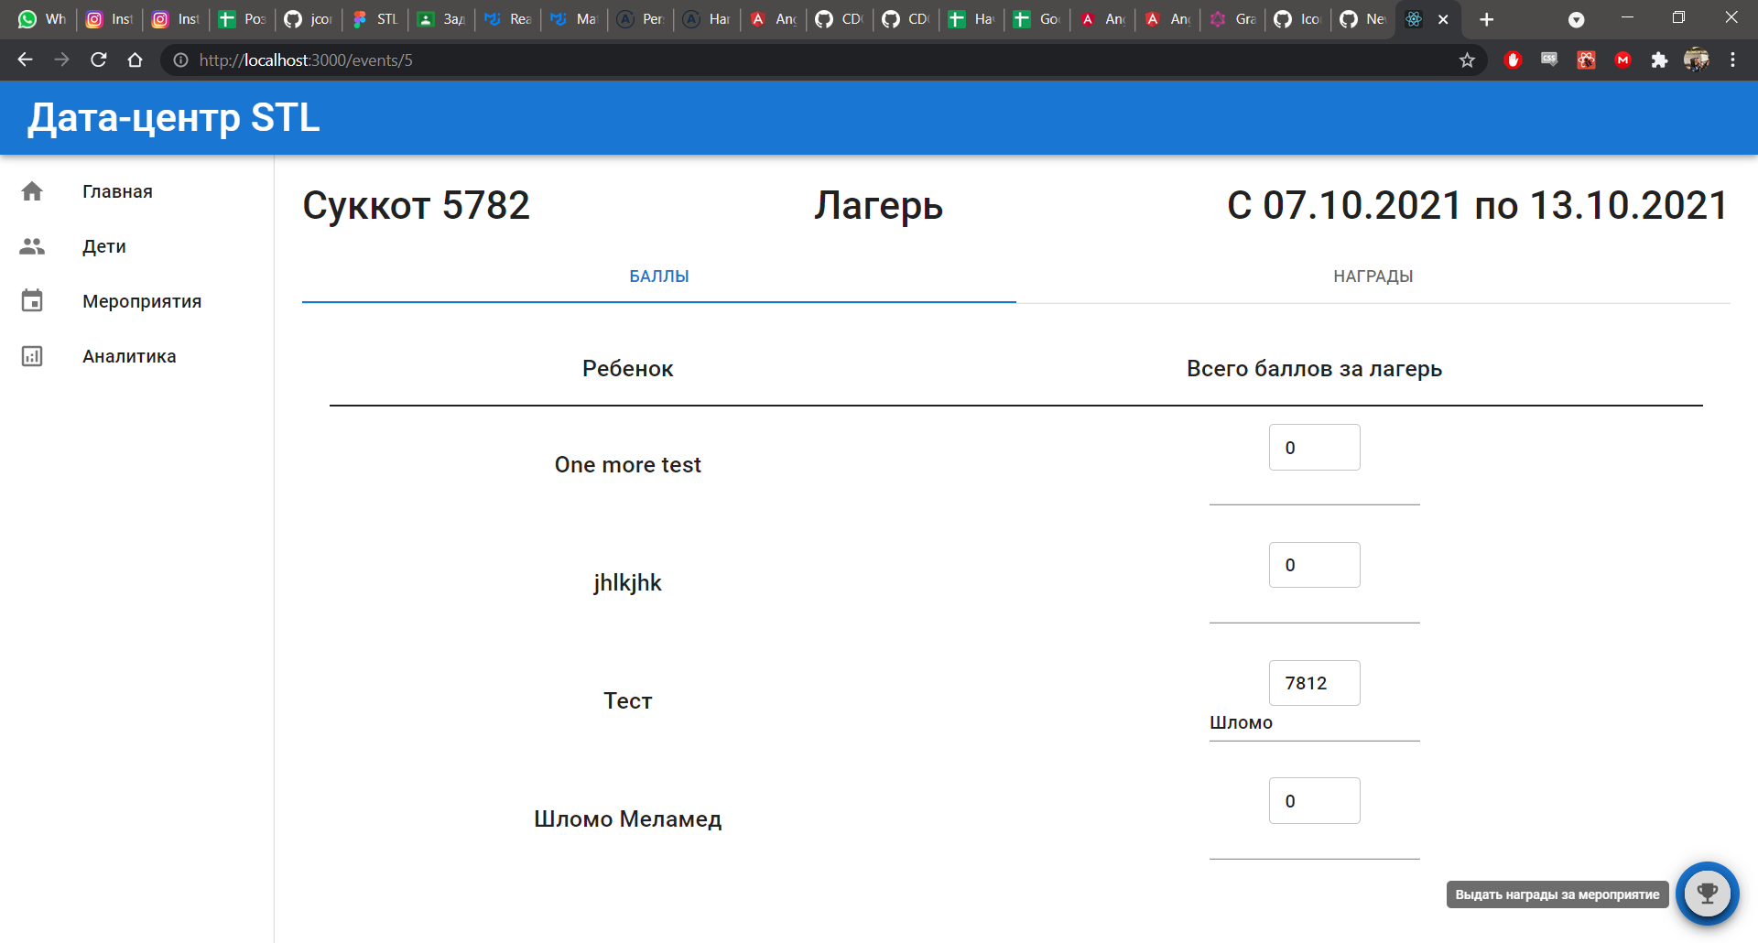Screen dimensions: 1758x943
Task: Open the home icon for Главная
Action: [x=32, y=191]
